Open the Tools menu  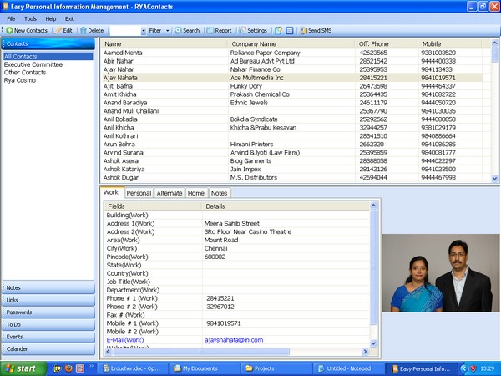pyautogui.click(x=30, y=19)
